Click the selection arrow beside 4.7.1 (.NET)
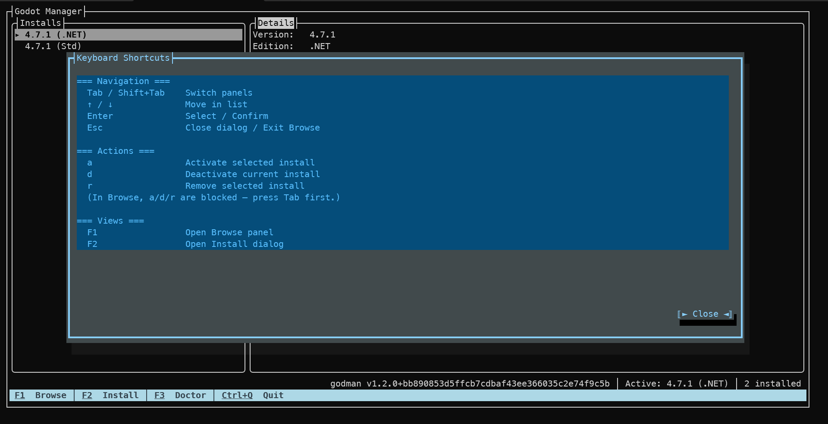 point(17,35)
